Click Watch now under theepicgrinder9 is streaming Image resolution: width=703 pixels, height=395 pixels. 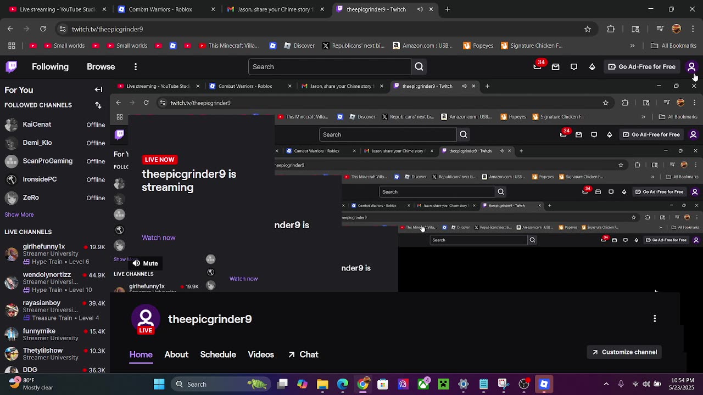point(159,238)
